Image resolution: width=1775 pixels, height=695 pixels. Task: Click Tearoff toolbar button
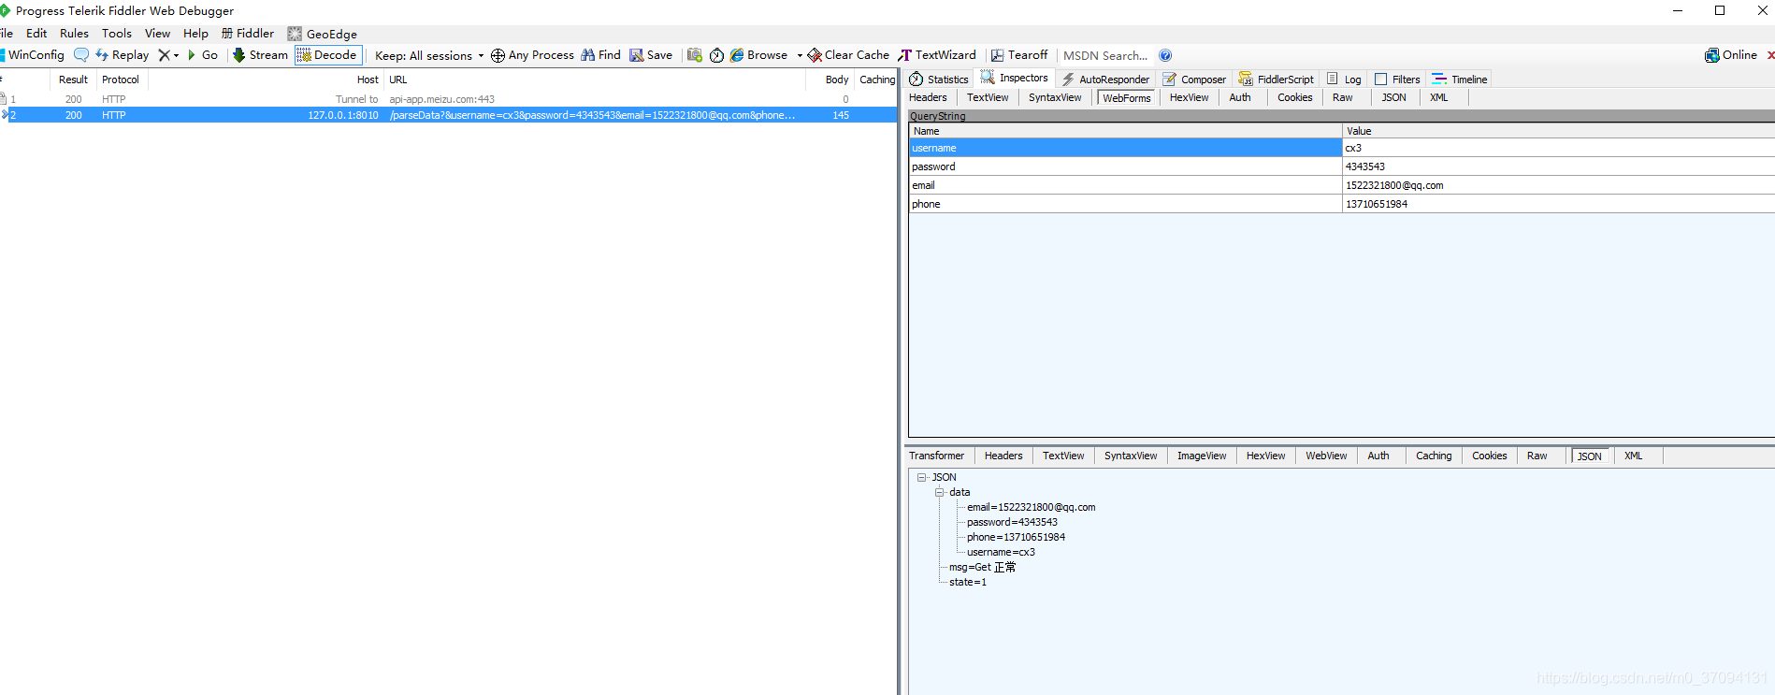pos(1019,55)
